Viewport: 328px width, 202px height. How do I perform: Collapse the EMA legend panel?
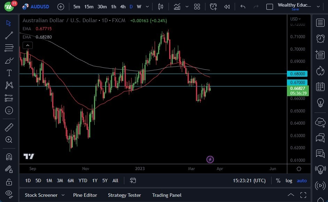point(28,45)
